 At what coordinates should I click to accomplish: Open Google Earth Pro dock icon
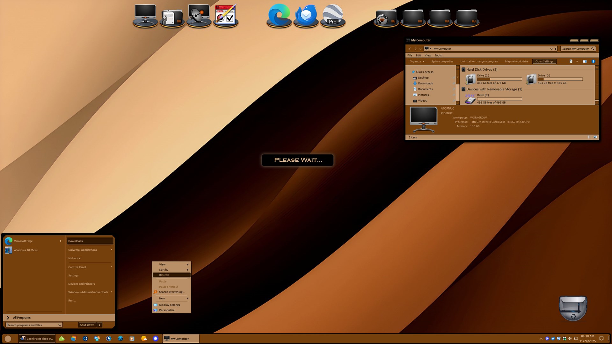[x=332, y=15]
